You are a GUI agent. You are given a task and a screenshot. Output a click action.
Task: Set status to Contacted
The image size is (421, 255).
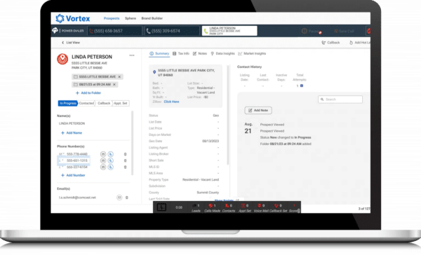click(x=86, y=103)
